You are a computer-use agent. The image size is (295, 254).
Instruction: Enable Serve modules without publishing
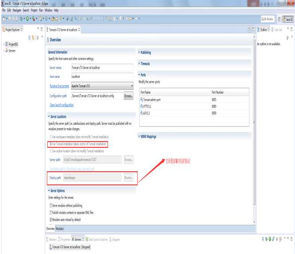(50, 205)
